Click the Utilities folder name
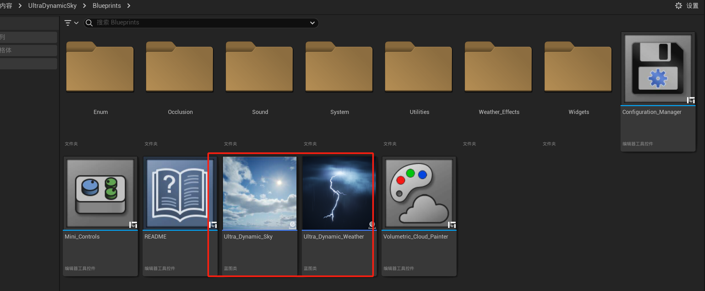This screenshot has width=705, height=291. click(x=419, y=112)
